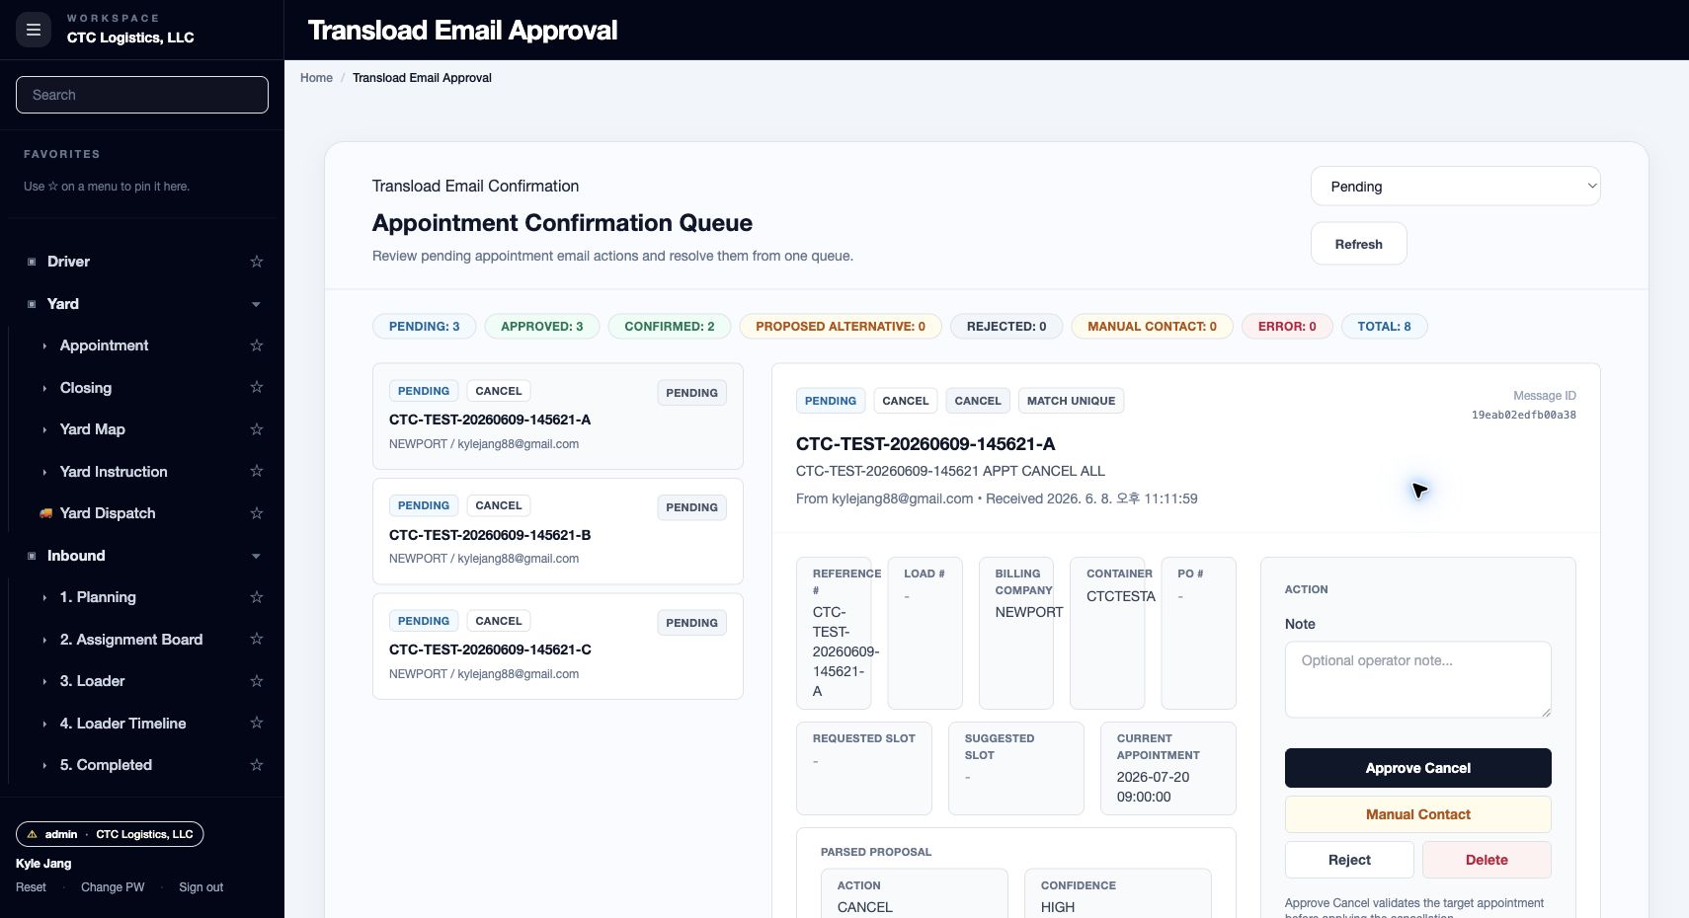
Task: Focus the Optional operator note textarea
Action: point(1417,679)
